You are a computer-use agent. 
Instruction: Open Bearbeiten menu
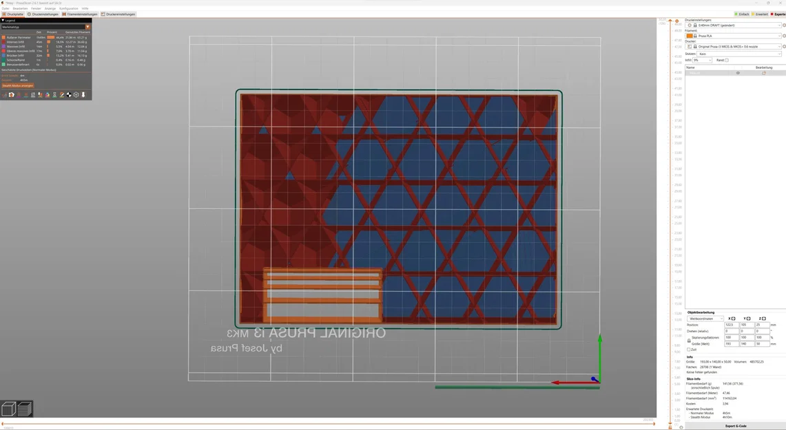coord(20,8)
